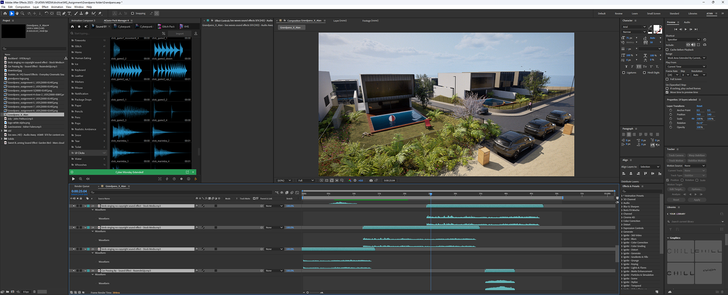Screen dimensions: 728x295
Task: Open the Animation menu
Action: click(x=57, y=7)
